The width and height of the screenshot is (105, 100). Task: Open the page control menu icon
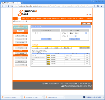coord(98,6)
